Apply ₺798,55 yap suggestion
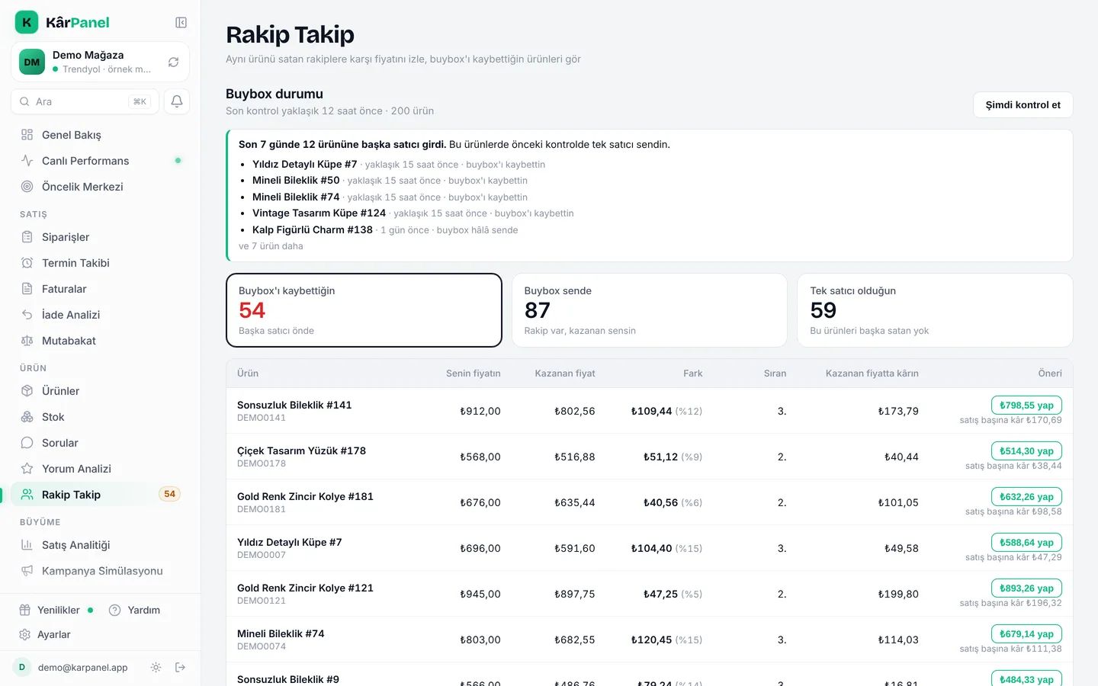 [x=1026, y=406]
